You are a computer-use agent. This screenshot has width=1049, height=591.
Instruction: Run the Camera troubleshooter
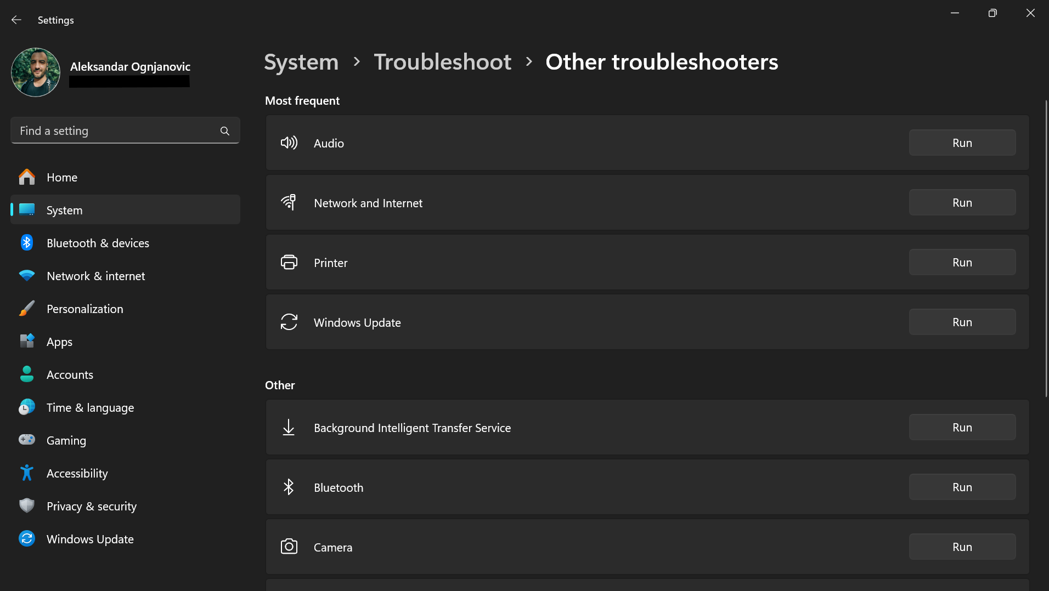[x=962, y=547]
